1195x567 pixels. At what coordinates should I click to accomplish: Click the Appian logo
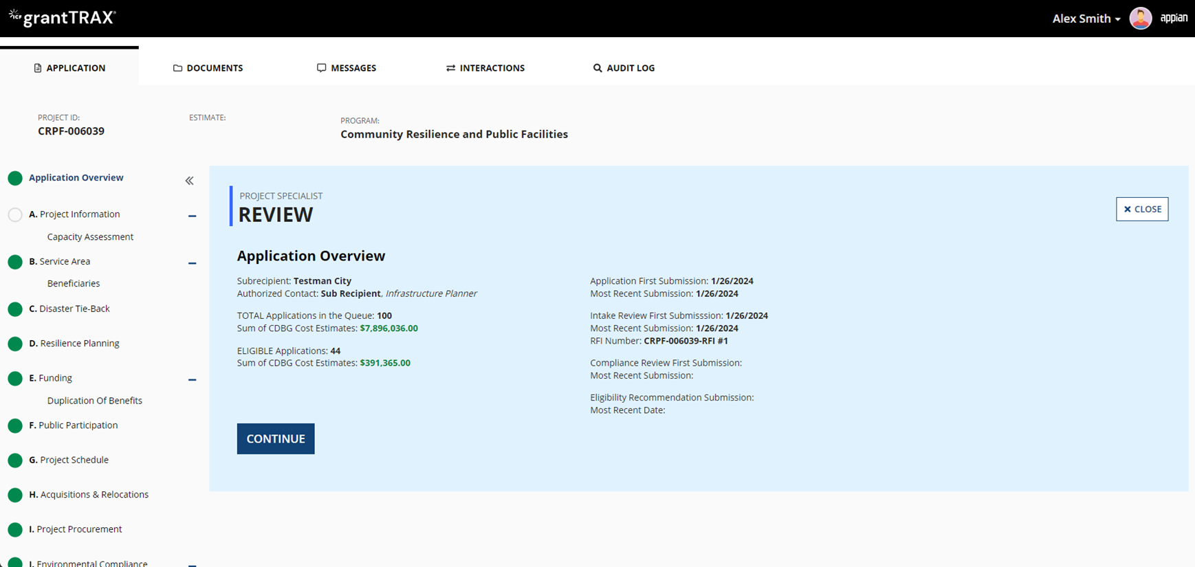tap(1174, 18)
